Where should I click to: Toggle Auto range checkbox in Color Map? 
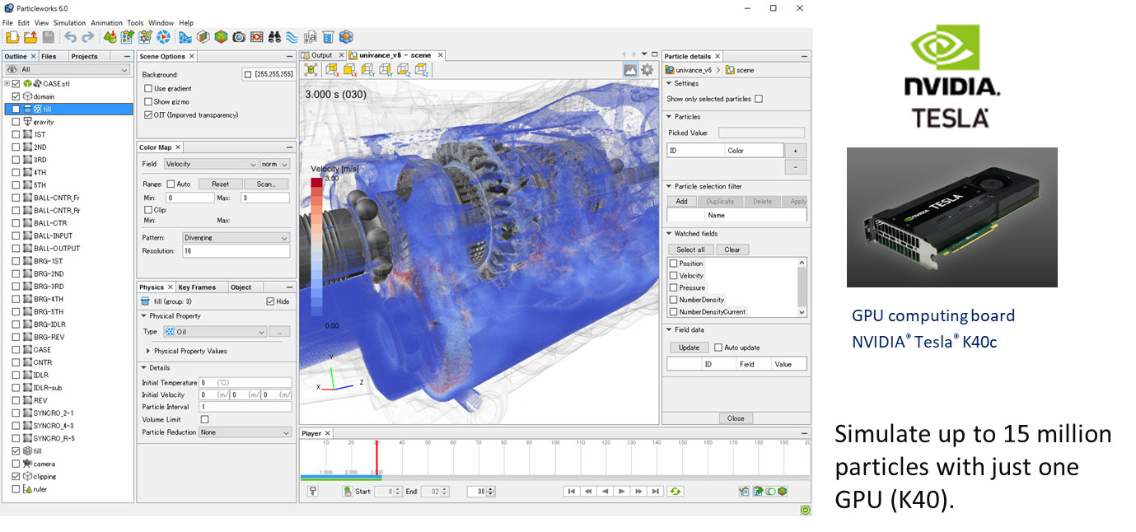point(171,184)
